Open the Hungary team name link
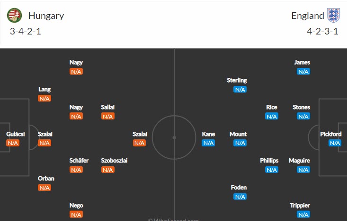Viewport: 347px width, 221px height. coord(46,16)
